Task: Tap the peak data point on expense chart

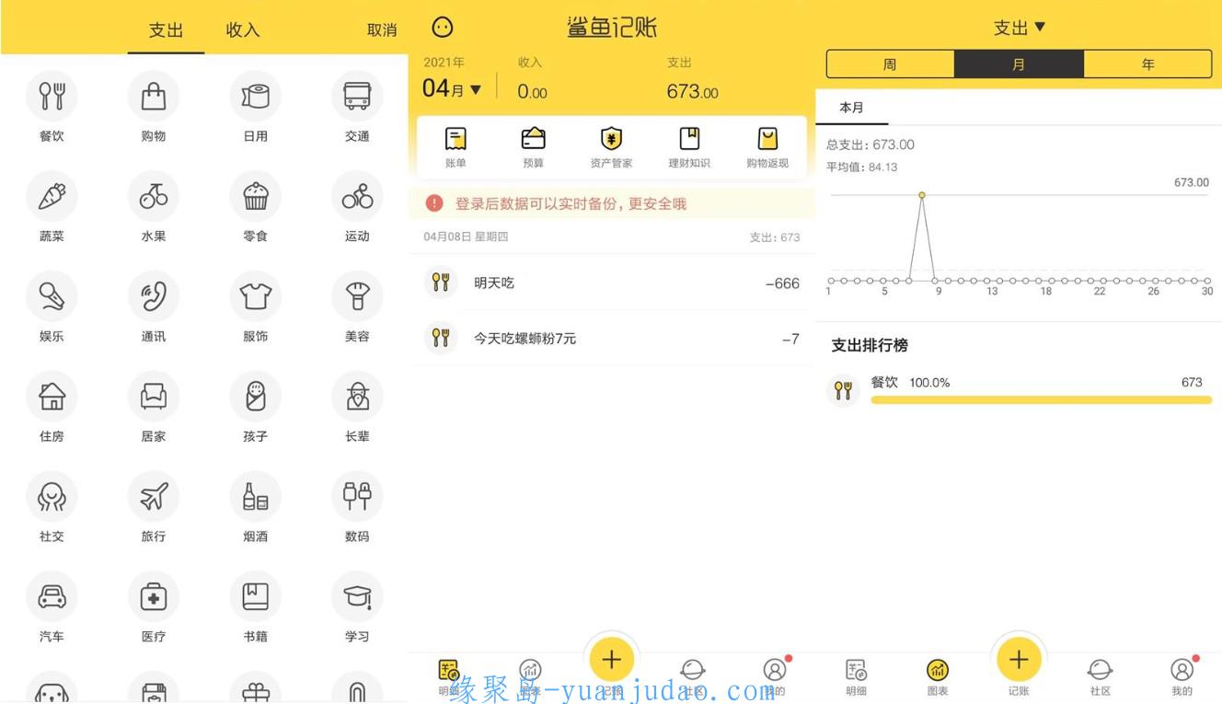Action: (x=921, y=195)
